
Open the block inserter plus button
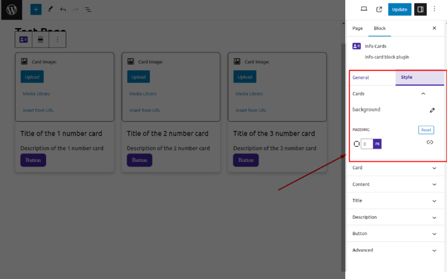coord(36,9)
